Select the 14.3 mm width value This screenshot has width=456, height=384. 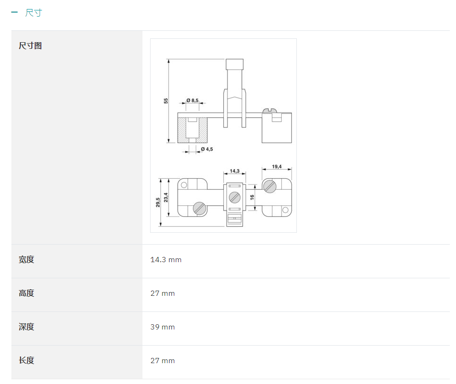click(166, 260)
